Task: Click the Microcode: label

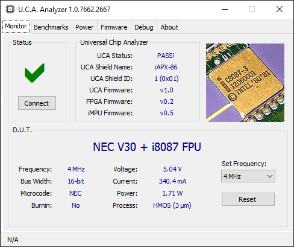Action: 36,193
